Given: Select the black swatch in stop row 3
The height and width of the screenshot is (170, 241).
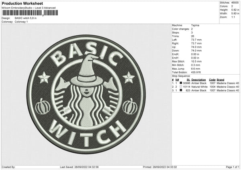Looking at the screenshot, I should coord(181,90).
